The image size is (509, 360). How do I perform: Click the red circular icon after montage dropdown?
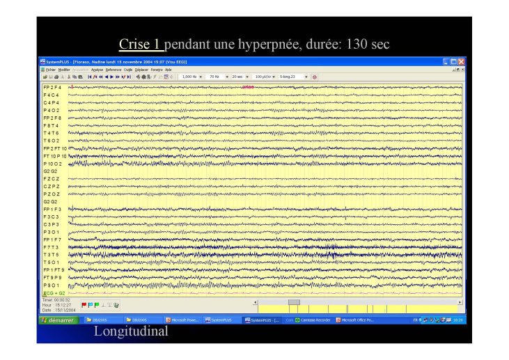click(315, 77)
